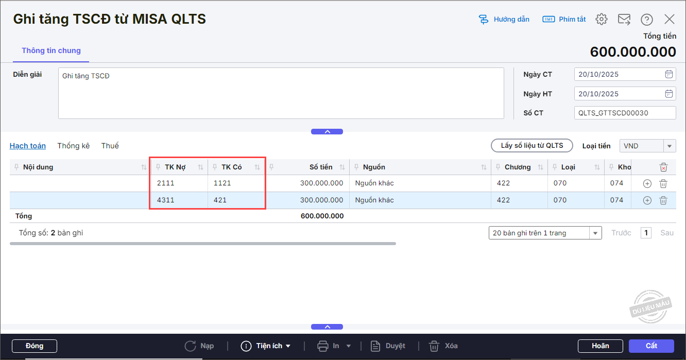686x360 pixels.
Task: Add a row after the 2111 entry
Action: 647,183
